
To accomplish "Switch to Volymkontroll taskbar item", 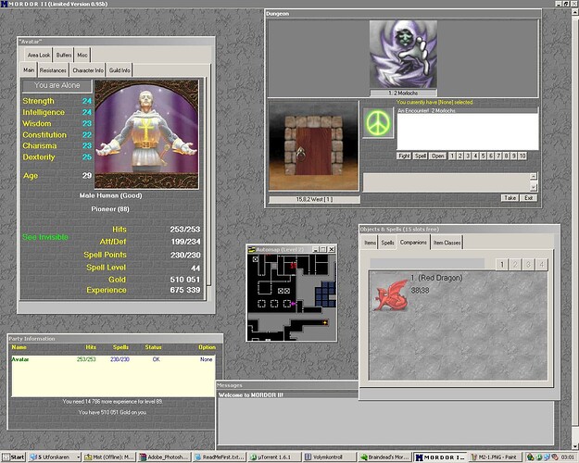I will click(x=330, y=457).
